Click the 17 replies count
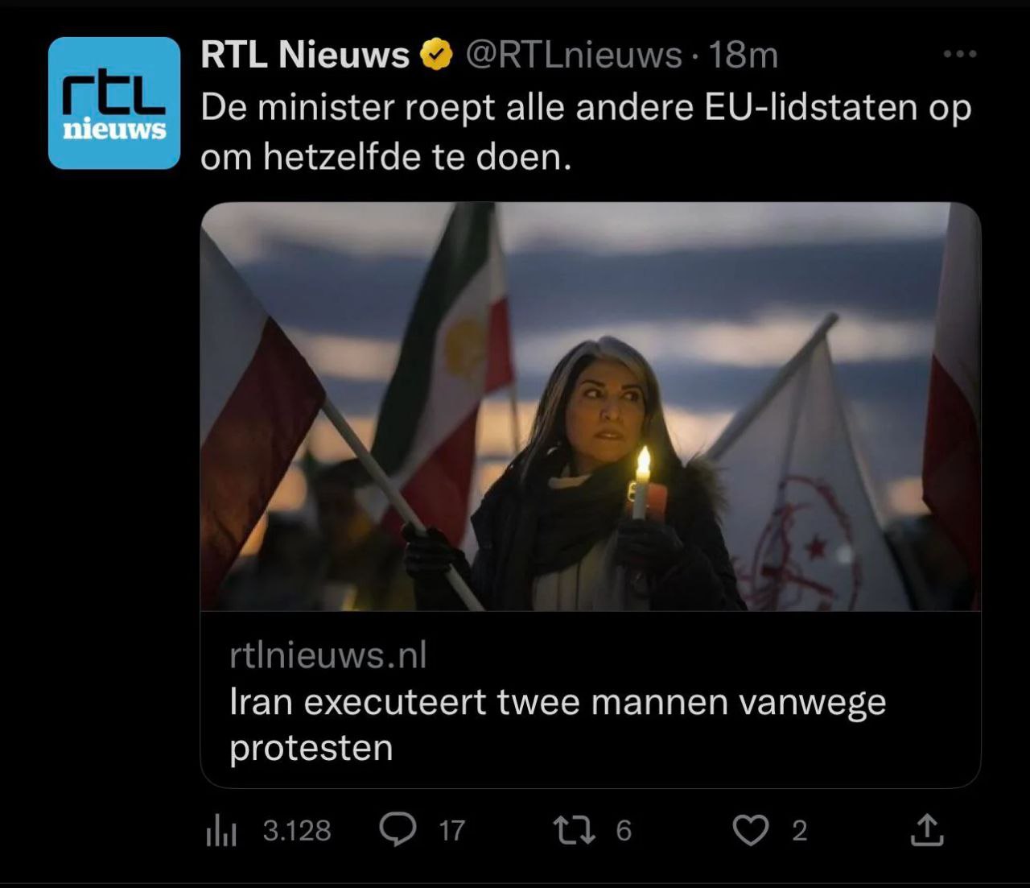The image size is (1030, 888). click(x=452, y=830)
